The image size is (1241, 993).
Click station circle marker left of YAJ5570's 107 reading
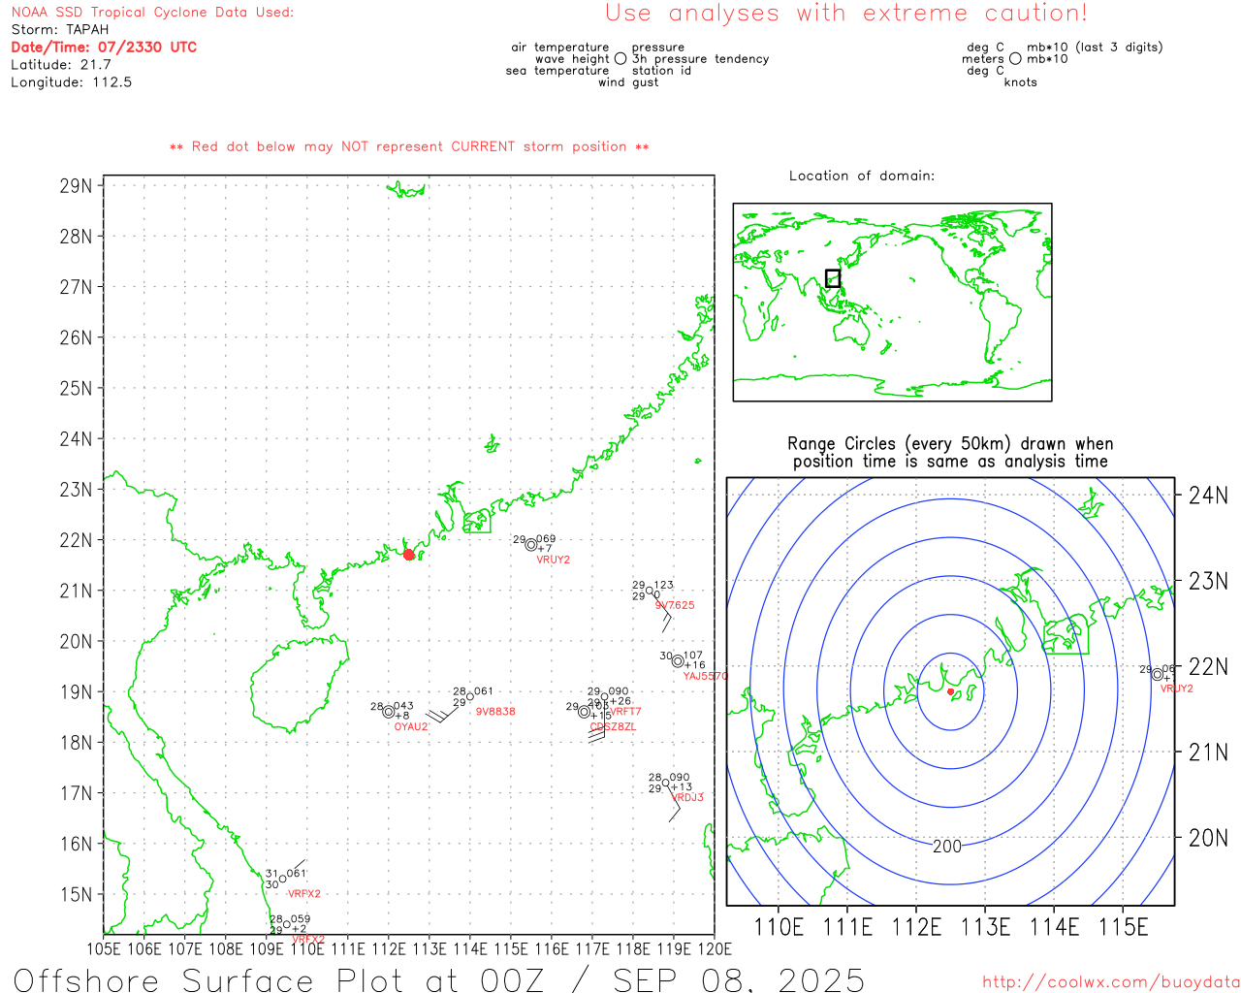point(678,661)
